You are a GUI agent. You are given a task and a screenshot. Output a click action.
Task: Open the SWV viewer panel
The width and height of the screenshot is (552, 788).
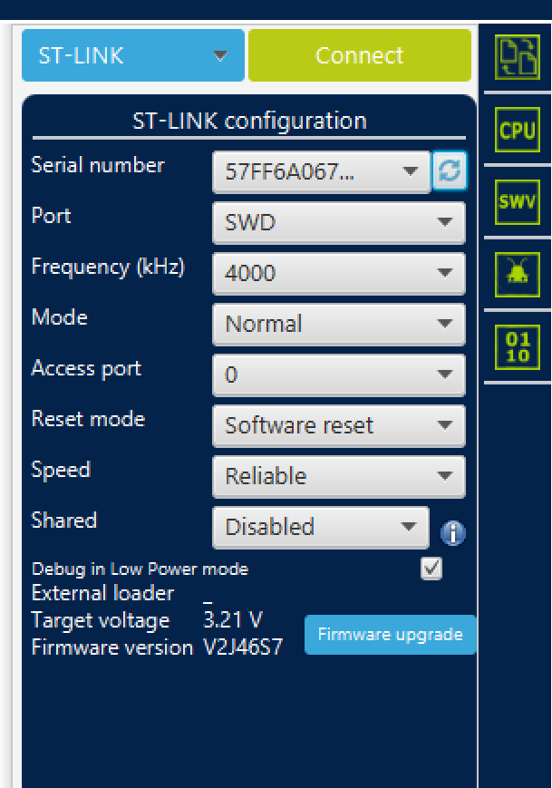[517, 201]
